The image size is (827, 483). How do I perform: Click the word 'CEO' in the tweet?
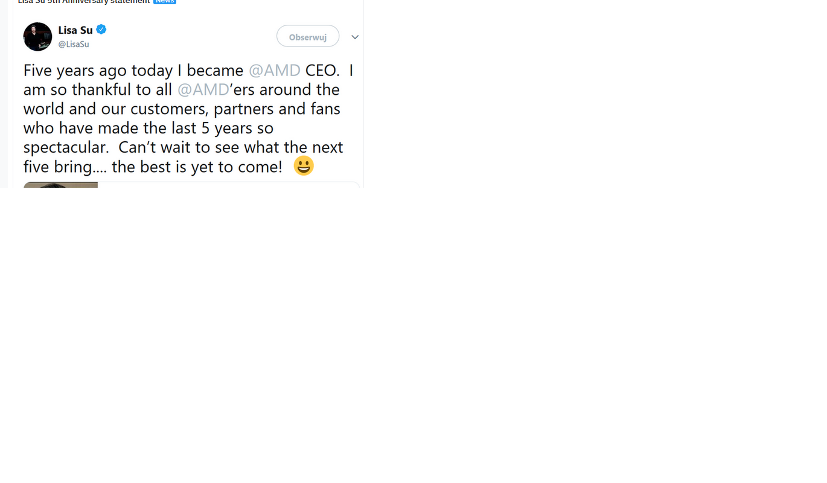(321, 70)
